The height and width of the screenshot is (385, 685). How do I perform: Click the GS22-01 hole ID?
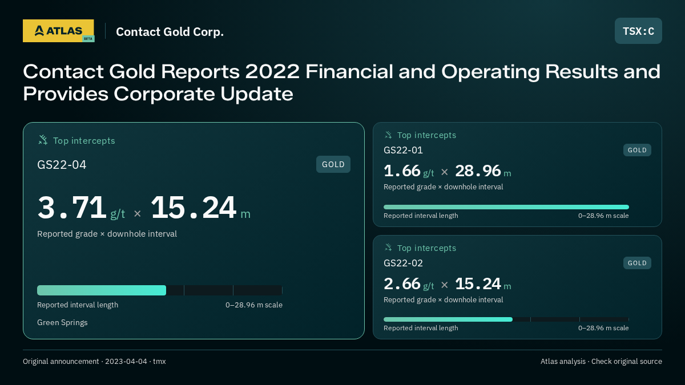point(403,150)
